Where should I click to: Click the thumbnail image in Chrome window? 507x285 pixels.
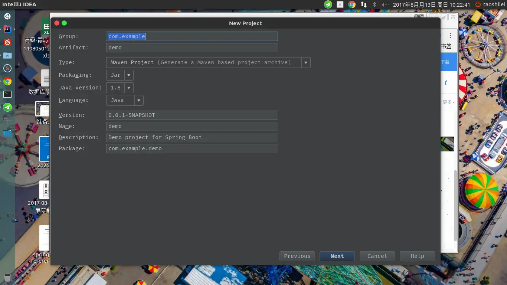pyautogui.click(x=447, y=144)
